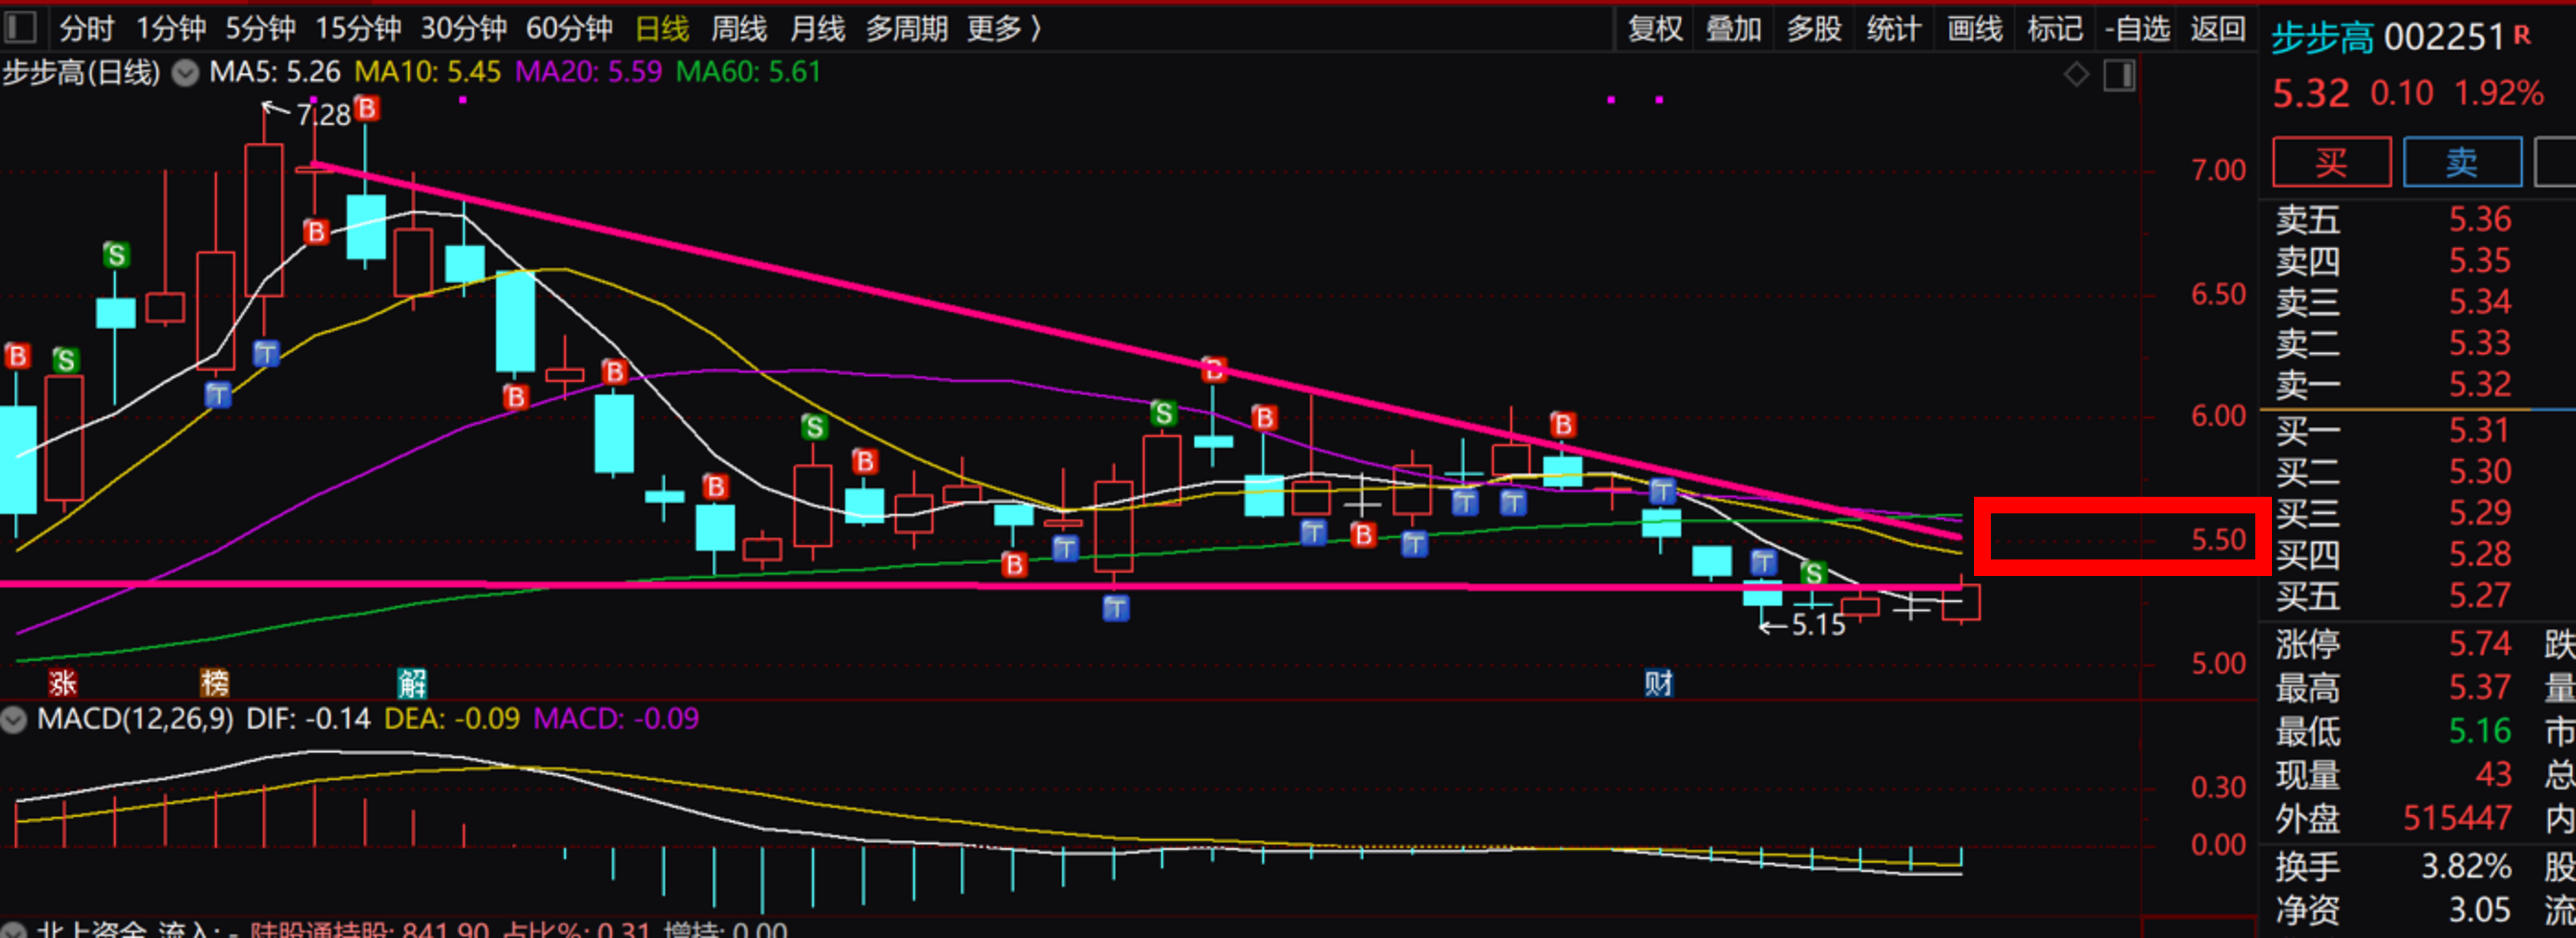2576x938 pixels.
Task: Click the green S marker near 5.15 low
Action: coord(1814,572)
